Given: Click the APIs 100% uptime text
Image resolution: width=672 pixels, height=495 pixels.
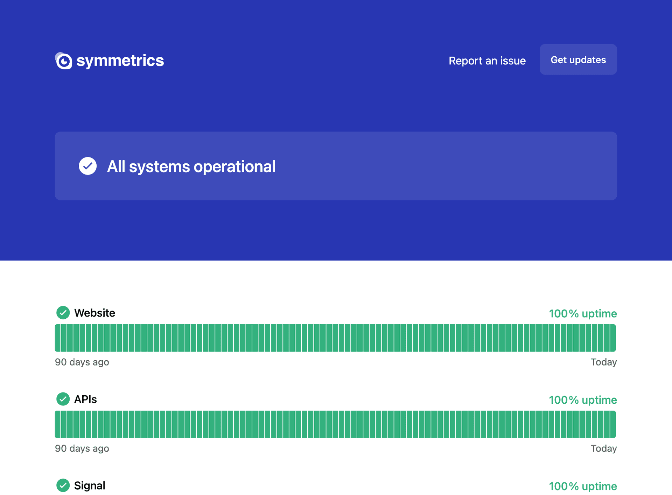Looking at the screenshot, I should point(582,400).
